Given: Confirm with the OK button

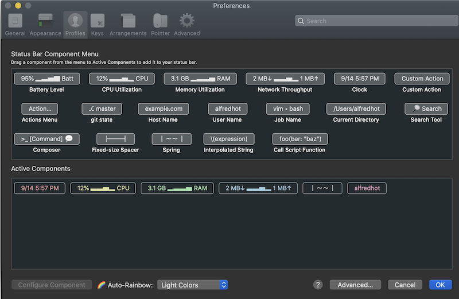Looking at the screenshot, I should tap(440, 285).
